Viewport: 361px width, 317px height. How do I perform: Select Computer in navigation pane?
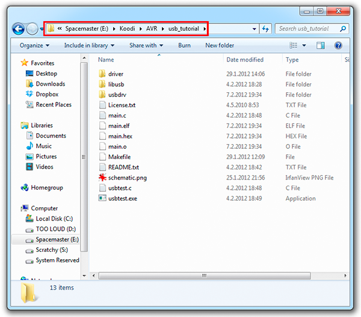click(45, 209)
